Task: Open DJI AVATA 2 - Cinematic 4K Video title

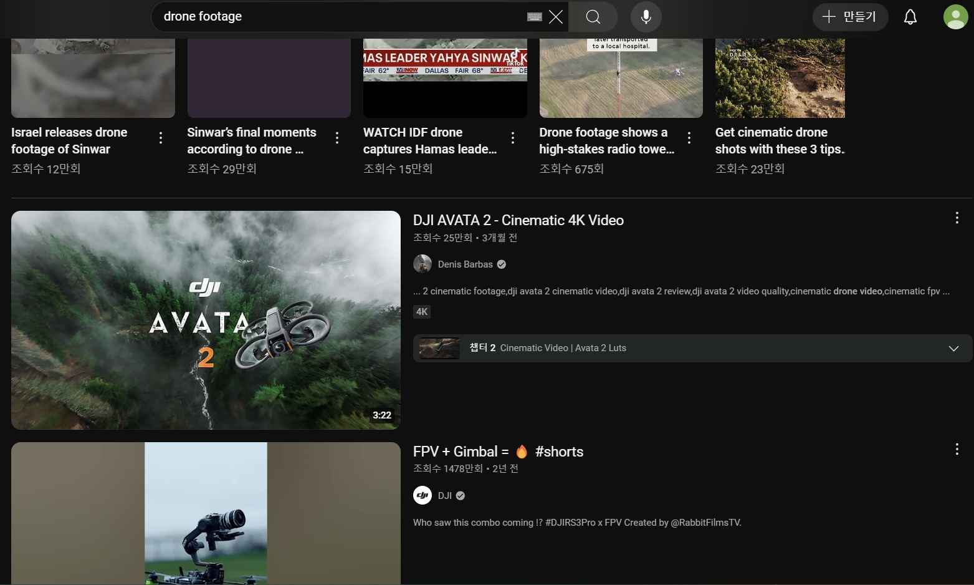Action: (518, 220)
